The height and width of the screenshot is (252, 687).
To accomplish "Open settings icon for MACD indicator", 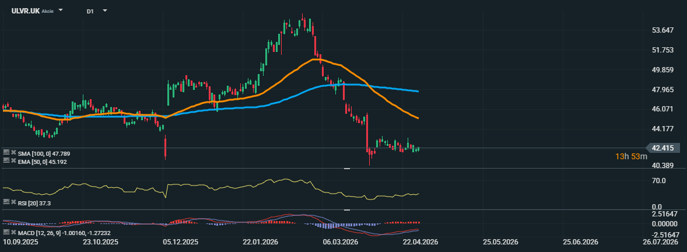I will tap(6, 233).
